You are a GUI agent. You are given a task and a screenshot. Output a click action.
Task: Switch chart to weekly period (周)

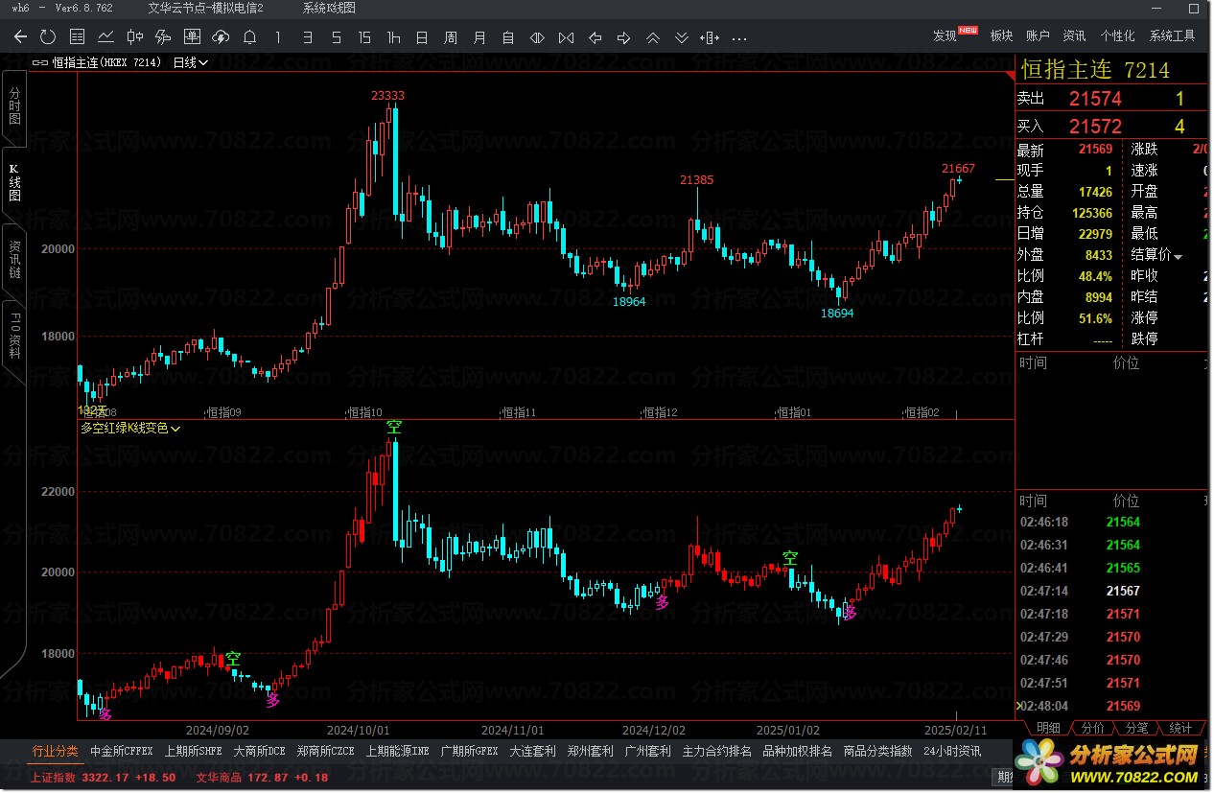[451, 37]
